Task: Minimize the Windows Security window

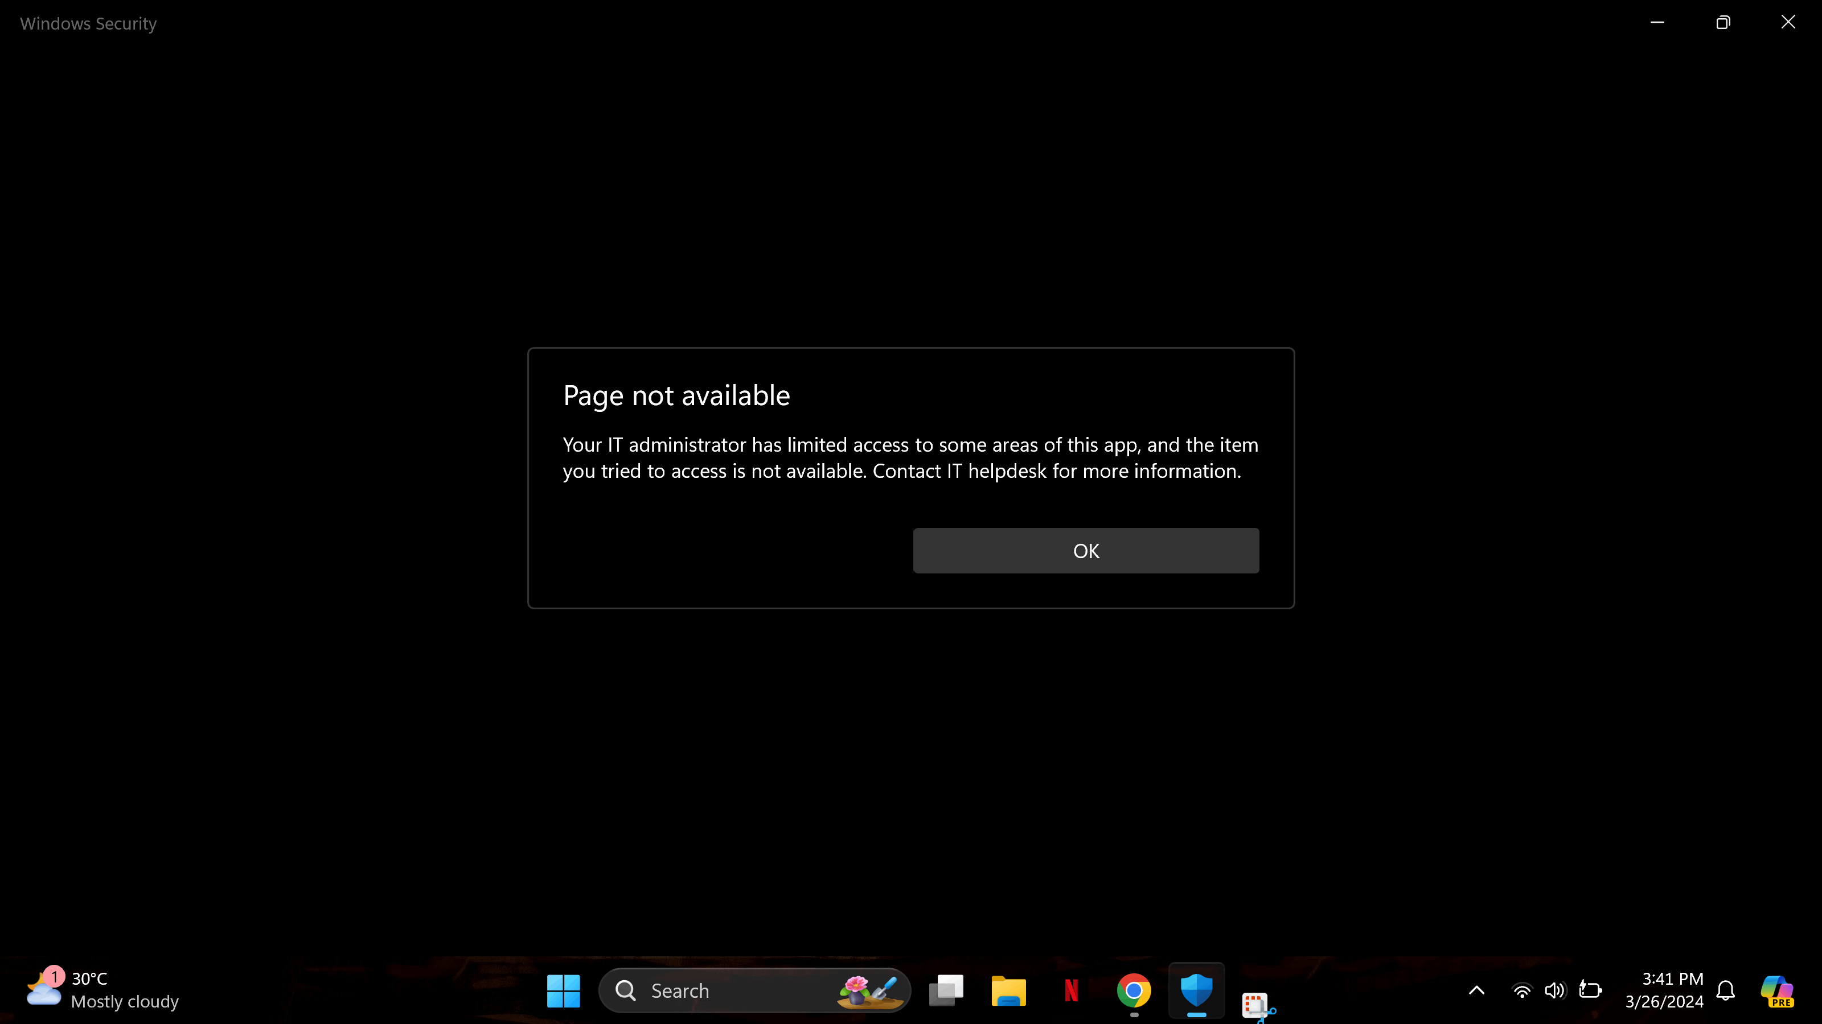Action: coord(1657,23)
